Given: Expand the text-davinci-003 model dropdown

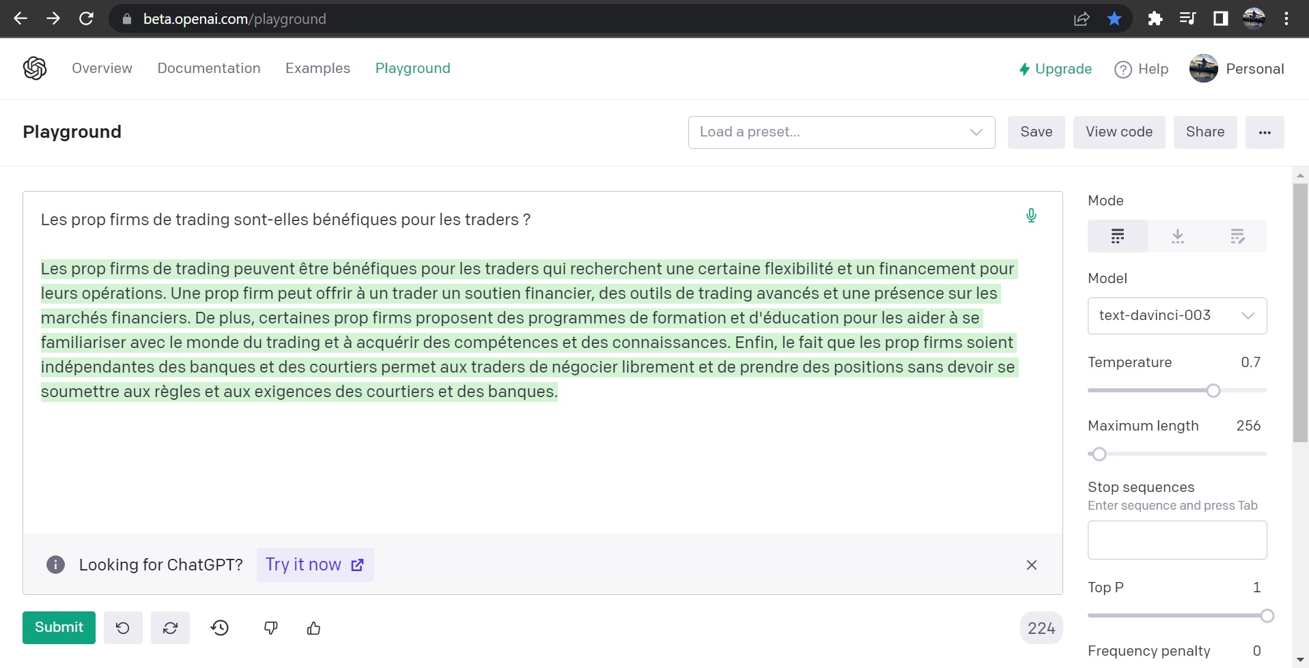Looking at the screenshot, I should [x=1177, y=316].
